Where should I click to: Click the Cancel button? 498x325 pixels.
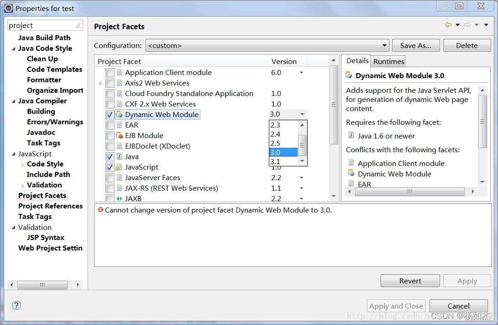click(x=458, y=306)
